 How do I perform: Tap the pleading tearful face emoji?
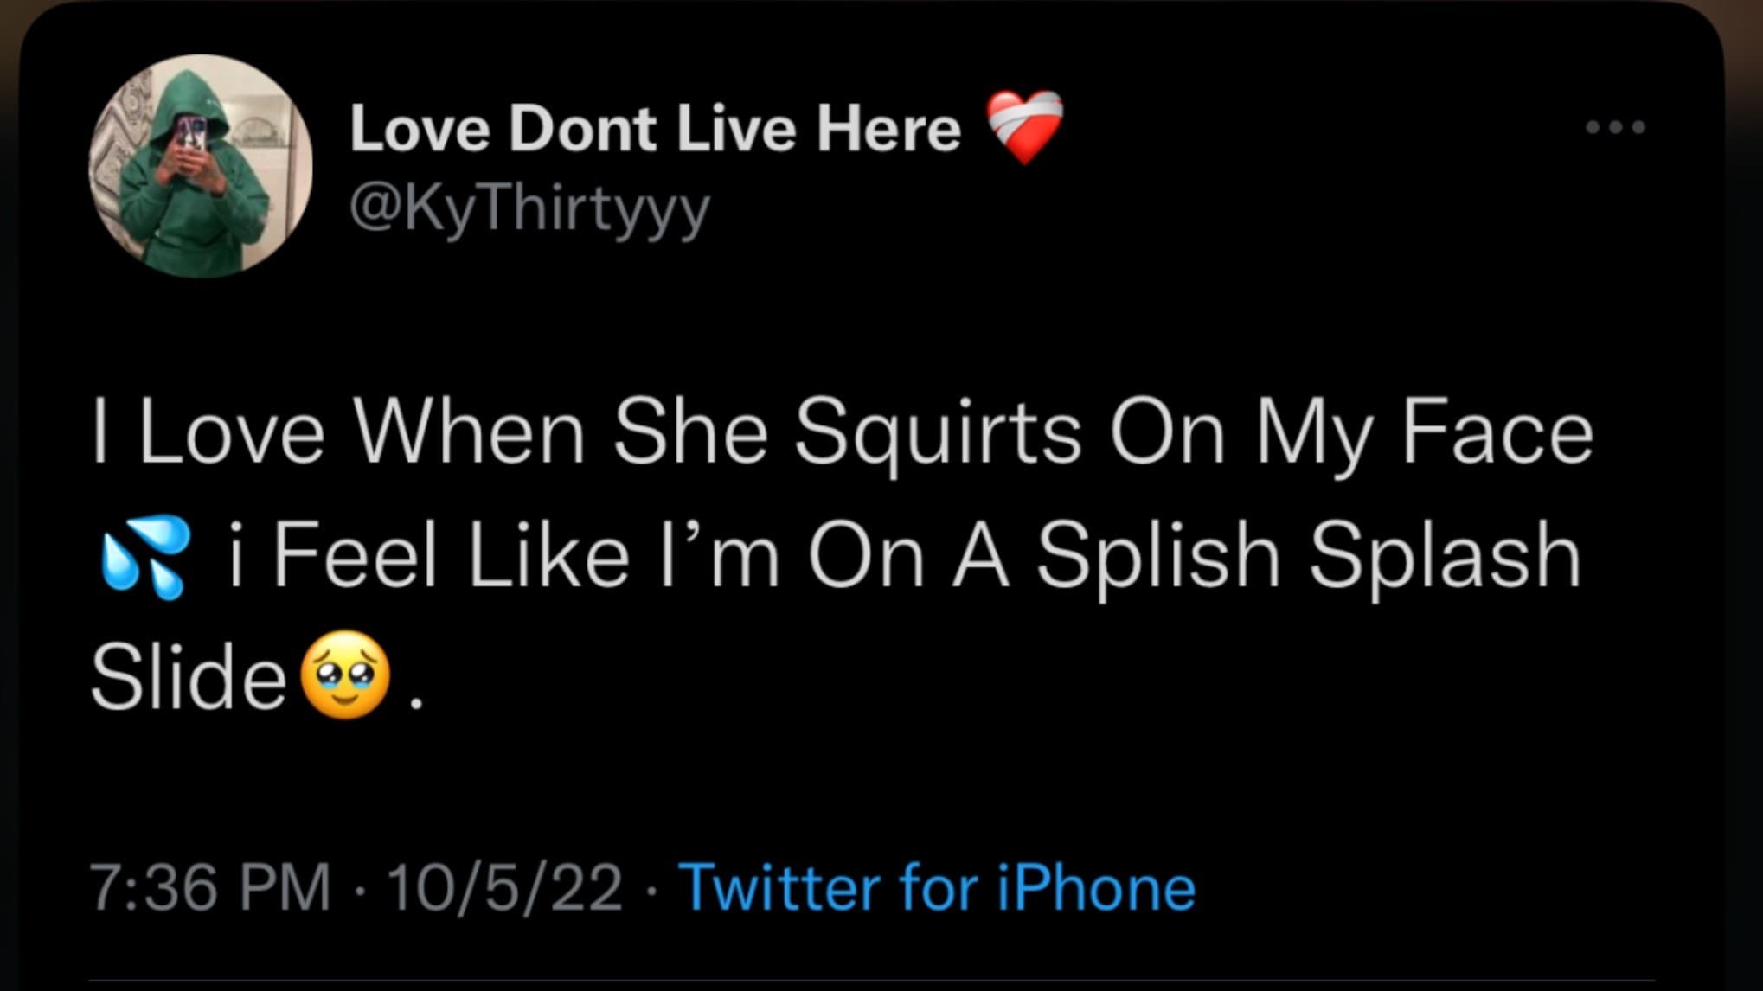click(x=345, y=675)
